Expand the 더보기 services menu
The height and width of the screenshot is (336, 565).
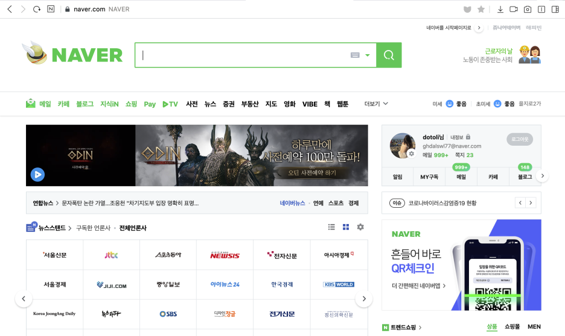point(376,104)
